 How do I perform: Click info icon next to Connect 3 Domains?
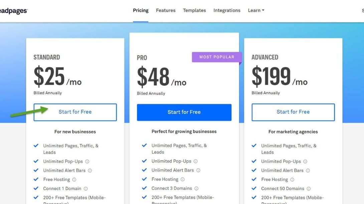coord(196,188)
